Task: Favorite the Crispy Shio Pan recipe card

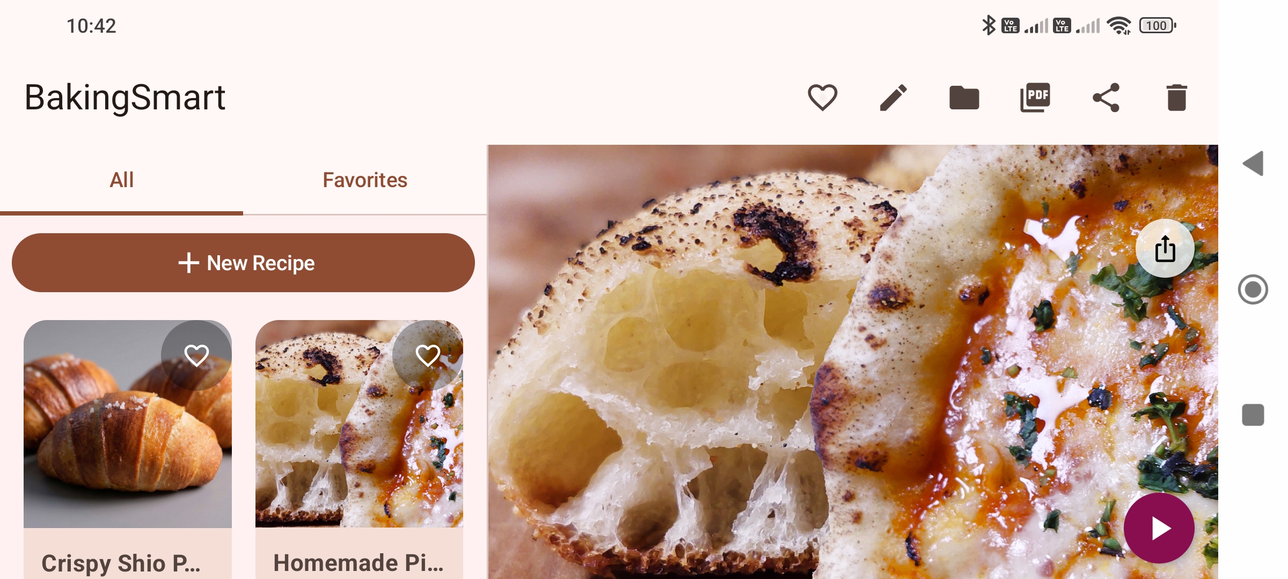Action: pos(196,355)
